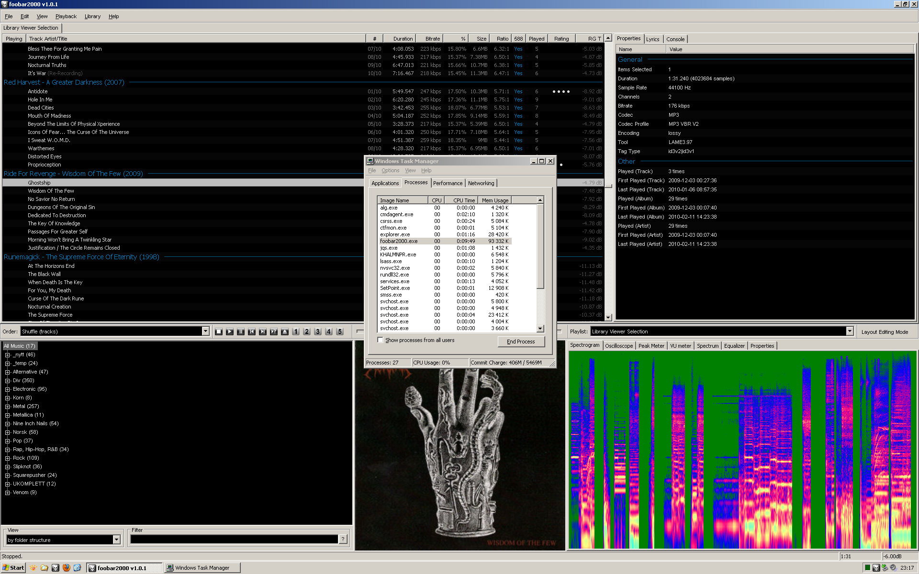The height and width of the screenshot is (574, 919).
Task: Click the Filter help question mark button
Action: click(x=343, y=539)
